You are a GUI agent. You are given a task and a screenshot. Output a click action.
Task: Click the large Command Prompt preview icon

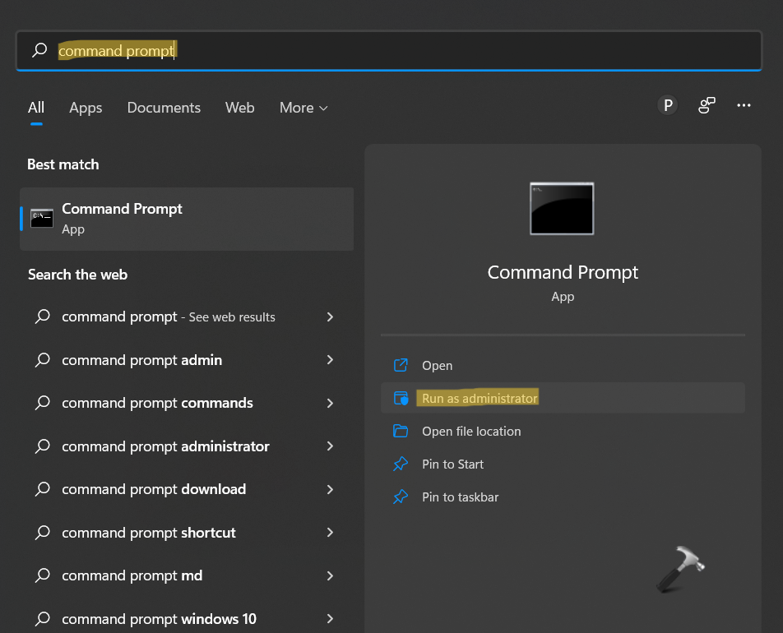(x=562, y=209)
